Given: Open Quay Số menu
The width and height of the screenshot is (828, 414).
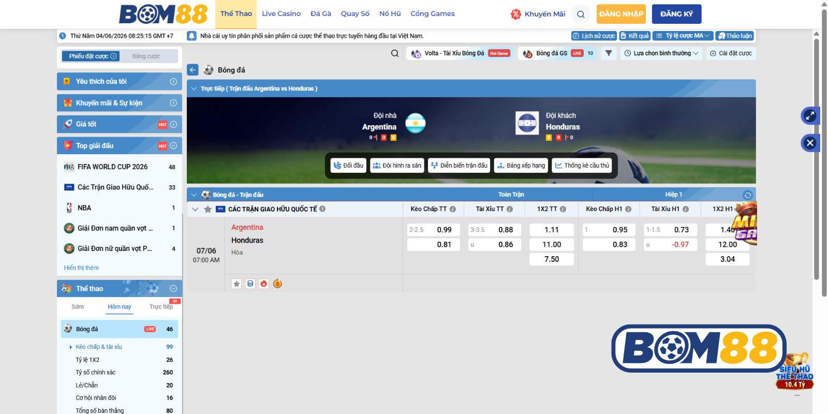Looking at the screenshot, I should click(355, 14).
